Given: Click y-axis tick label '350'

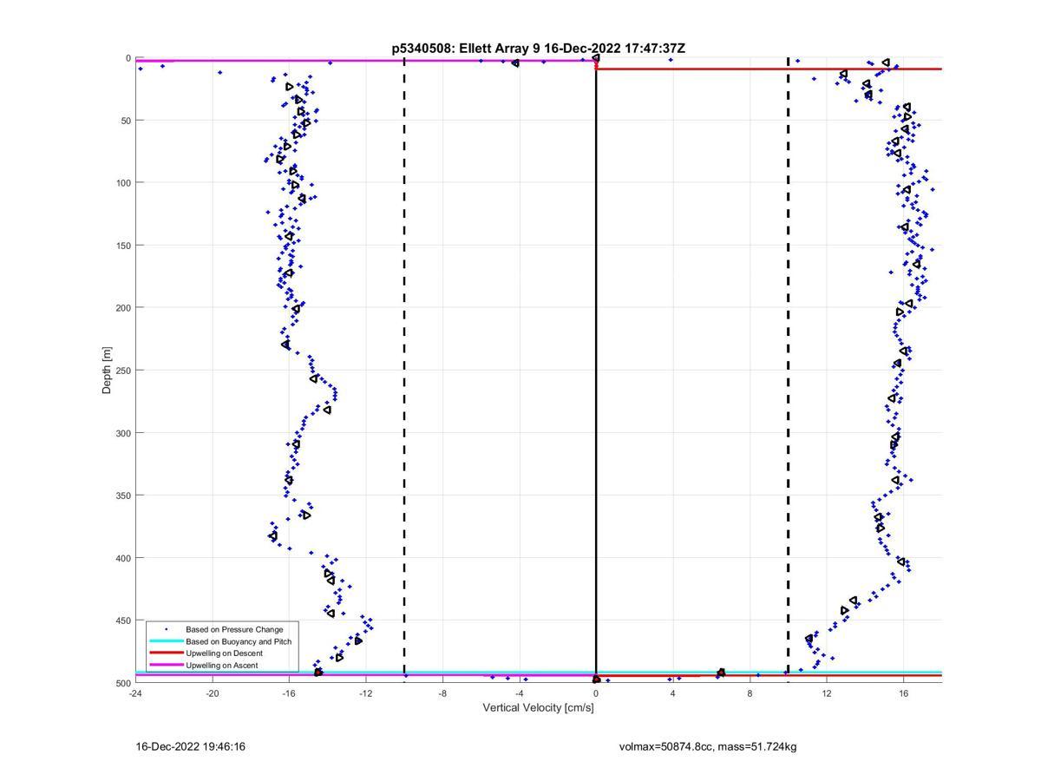Looking at the screenshot, I should [x=123, y=496].
